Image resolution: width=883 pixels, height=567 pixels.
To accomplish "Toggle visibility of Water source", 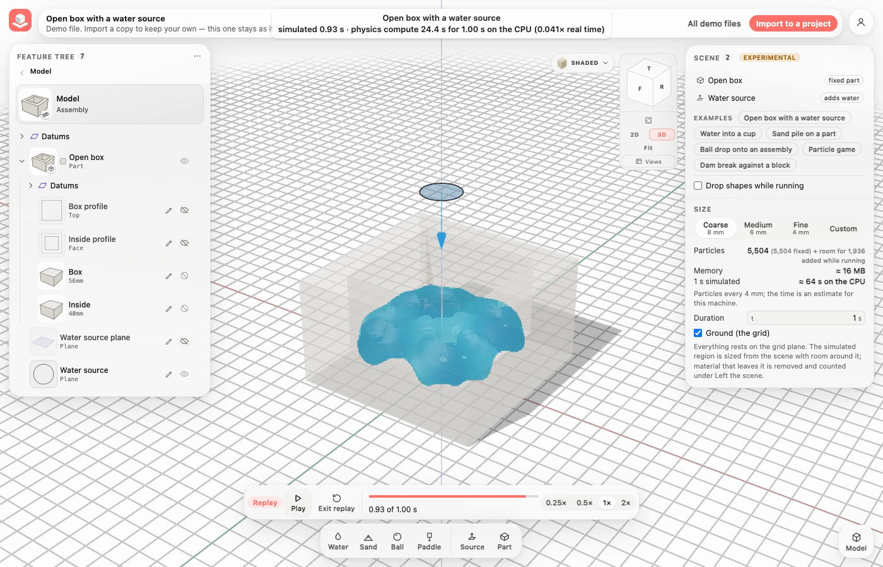I will tap(185, 374).
